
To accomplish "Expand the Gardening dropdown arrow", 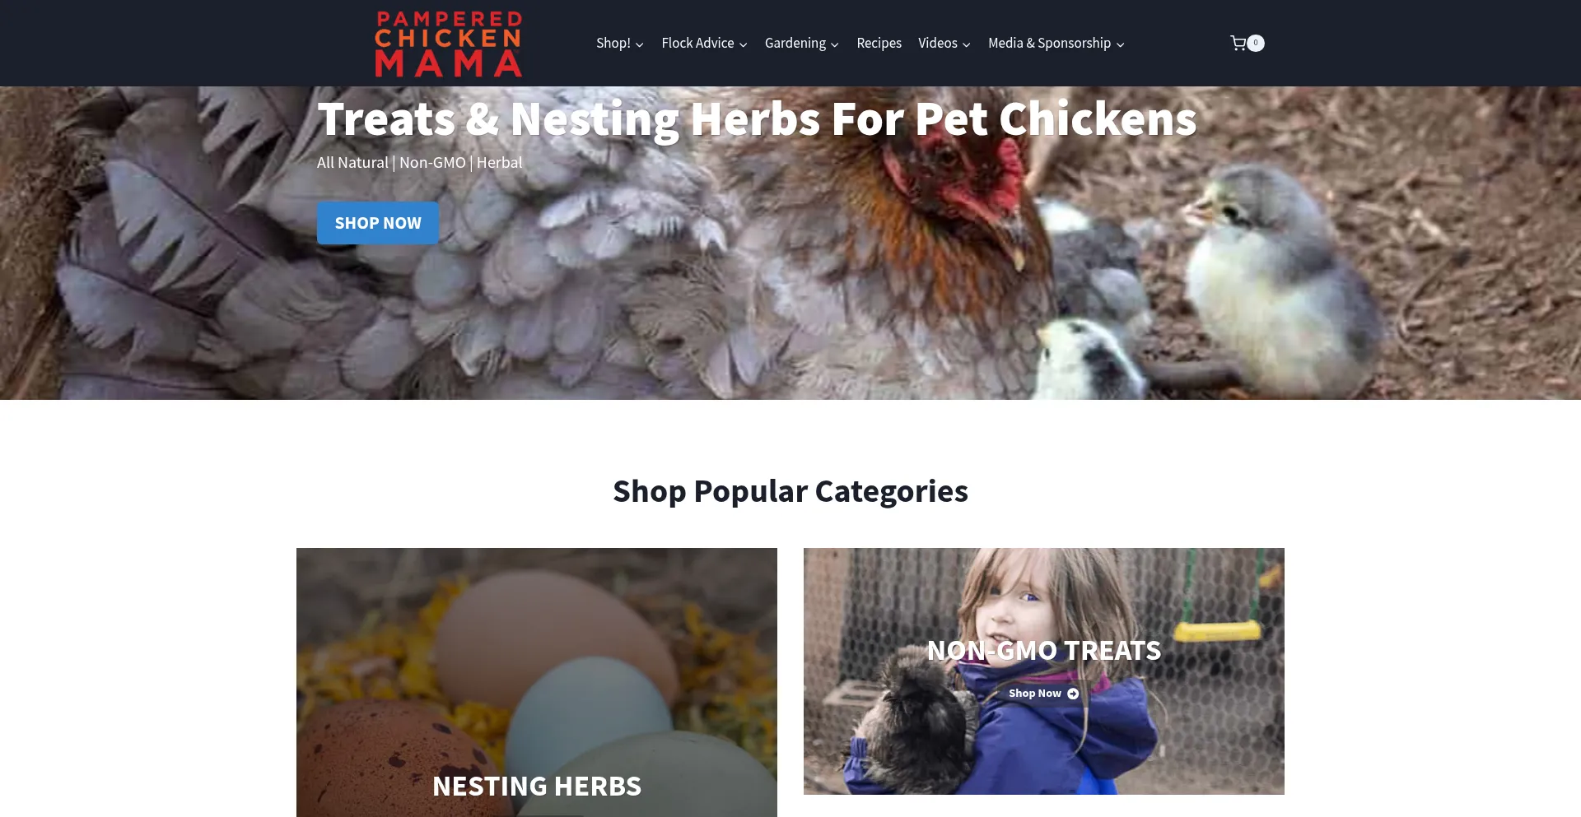I will click(835, 44).
